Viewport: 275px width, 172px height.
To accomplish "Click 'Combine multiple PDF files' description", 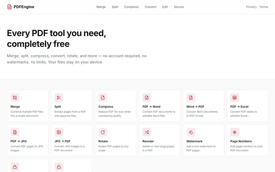I will (27, 114).
